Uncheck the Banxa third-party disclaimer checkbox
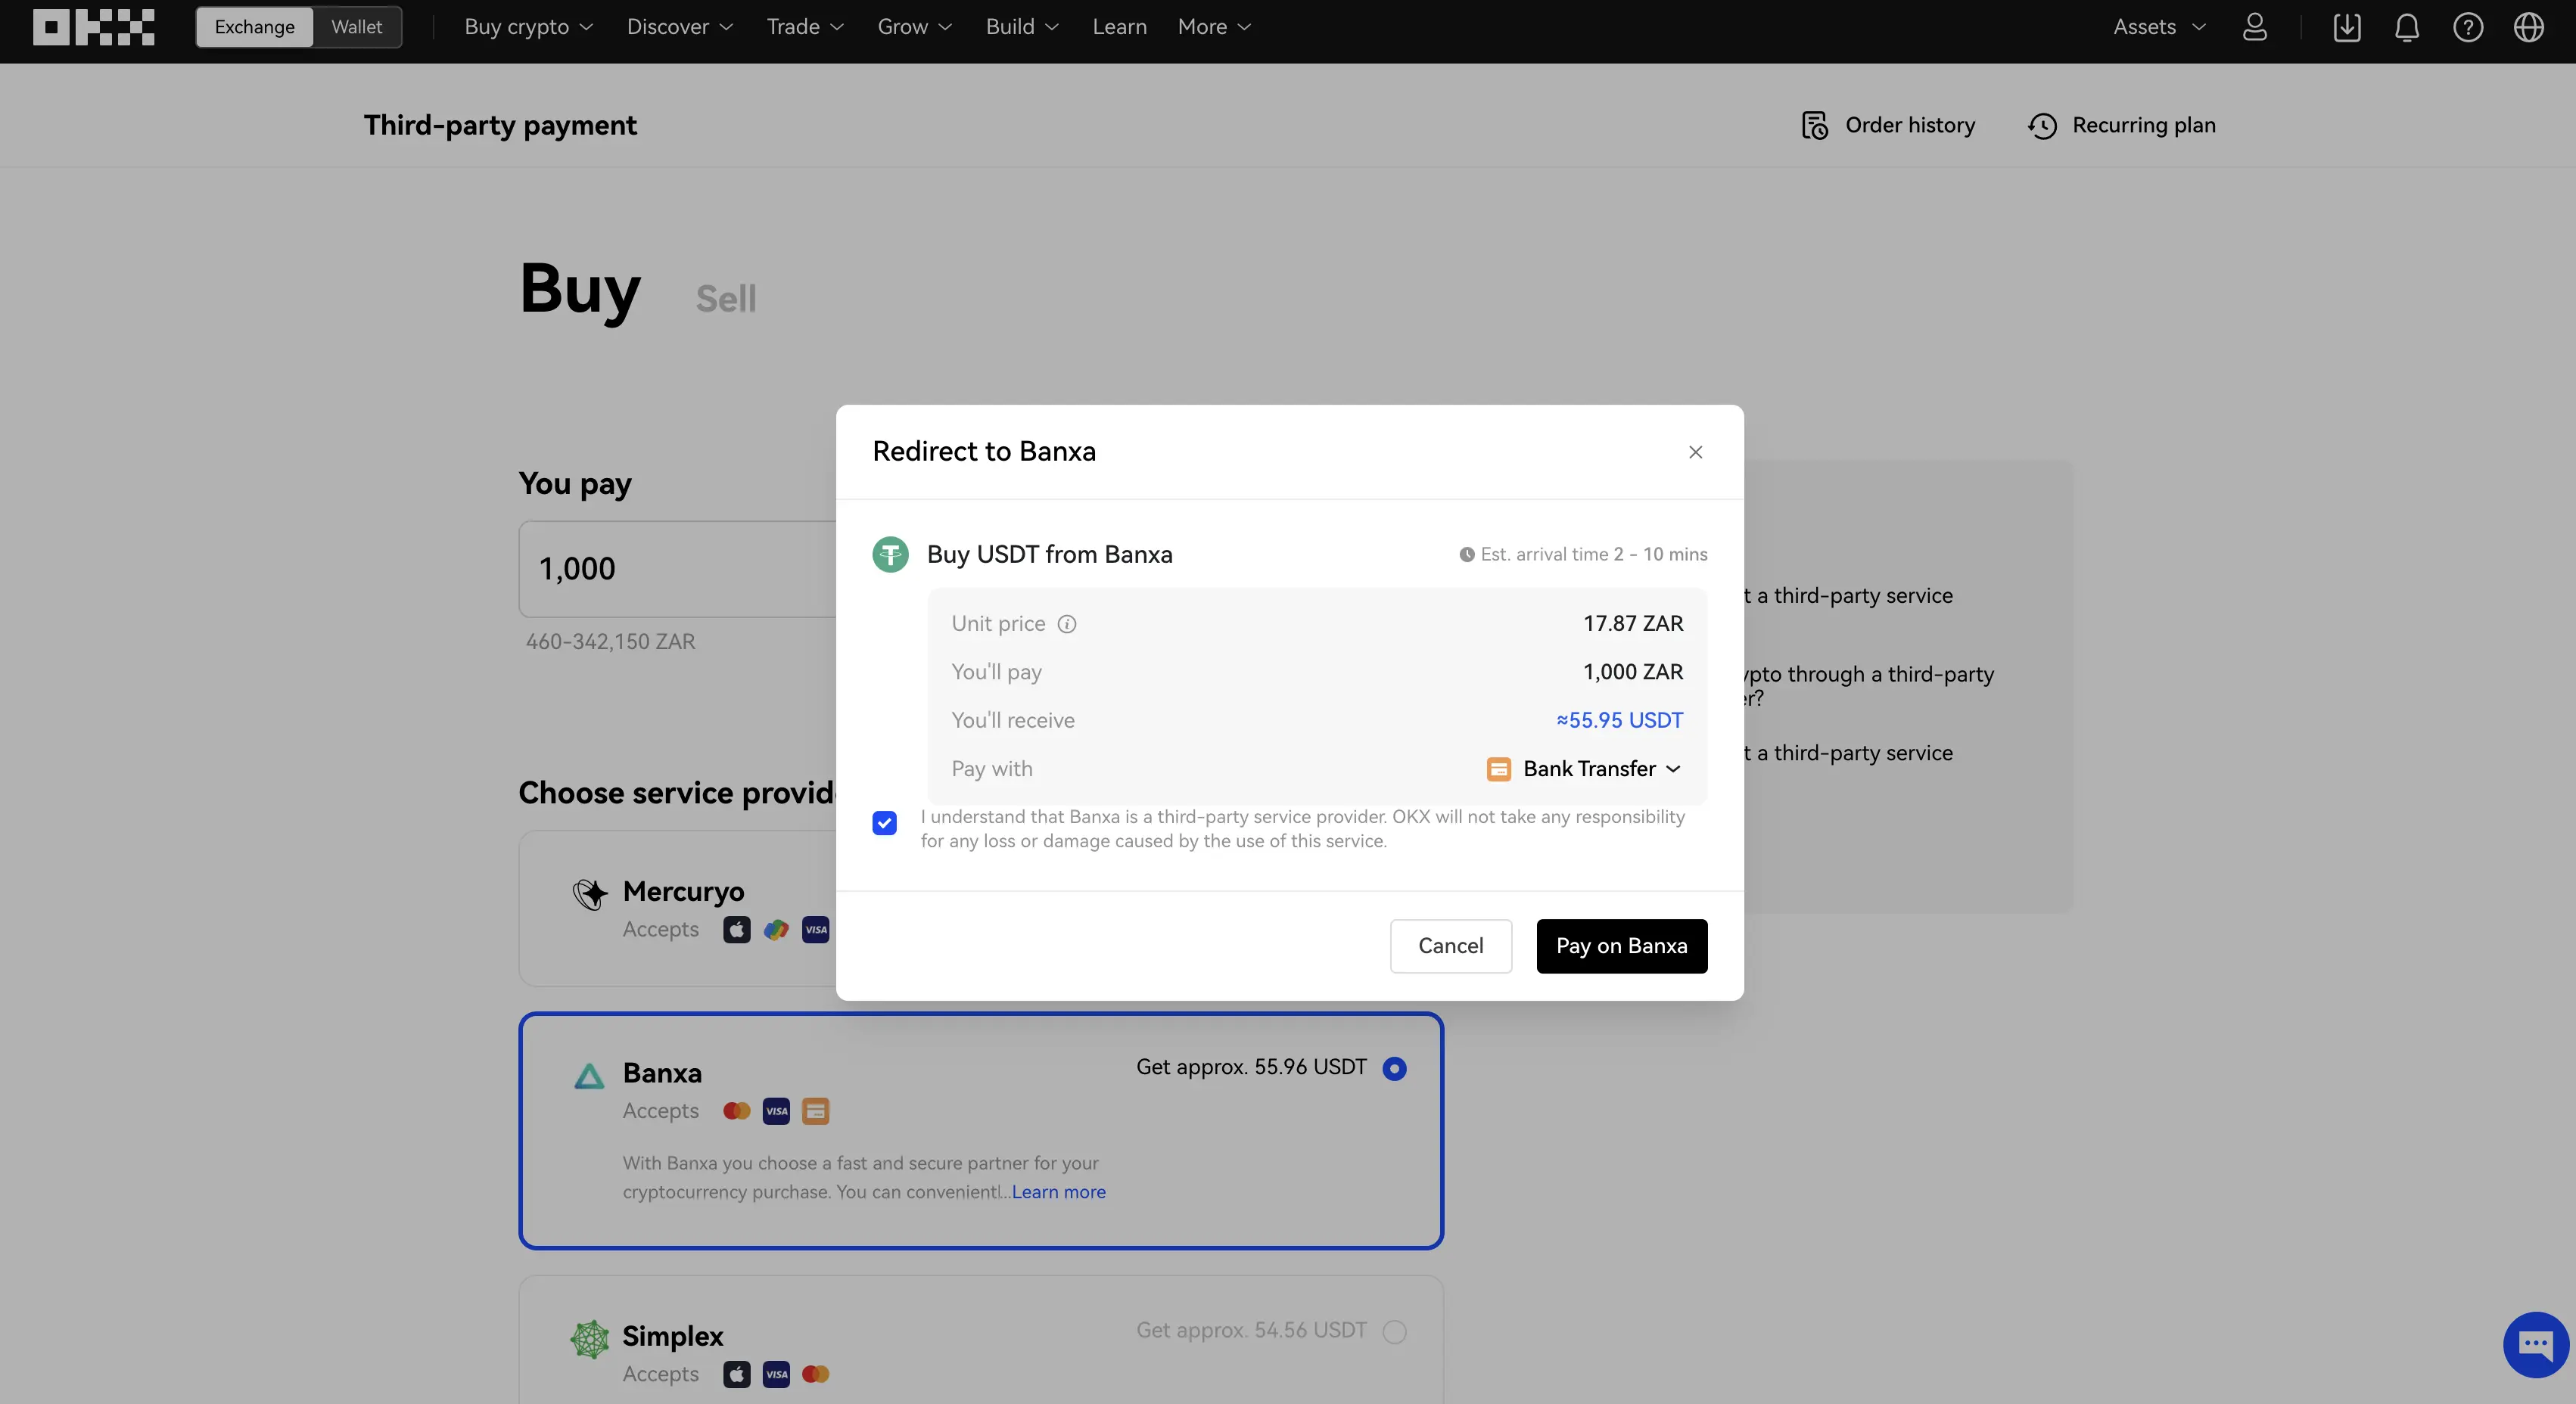The image size is (2576, 1404). [x=884, y=822]
